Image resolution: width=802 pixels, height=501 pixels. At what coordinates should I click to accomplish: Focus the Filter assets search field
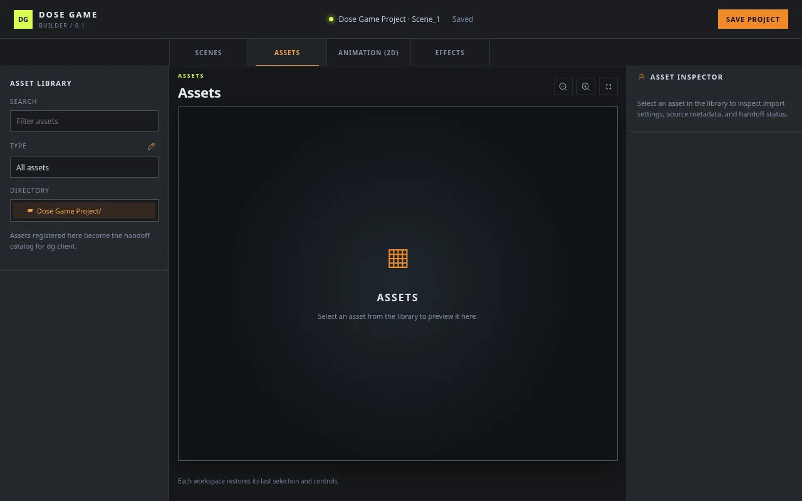[x=84, y=121]
